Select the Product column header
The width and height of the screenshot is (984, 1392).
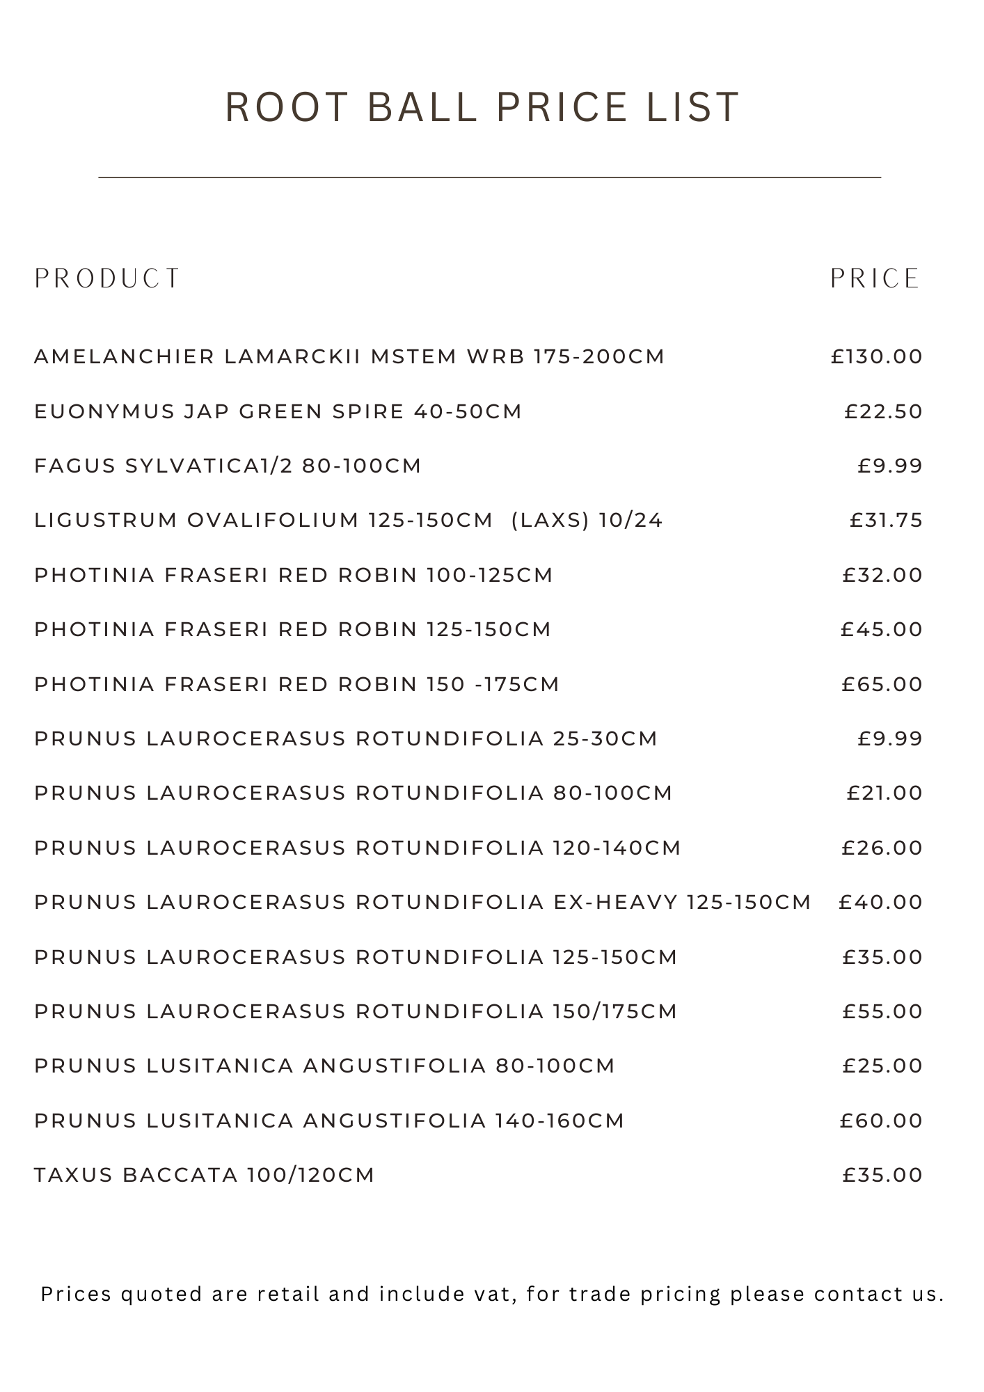(107, 278)
